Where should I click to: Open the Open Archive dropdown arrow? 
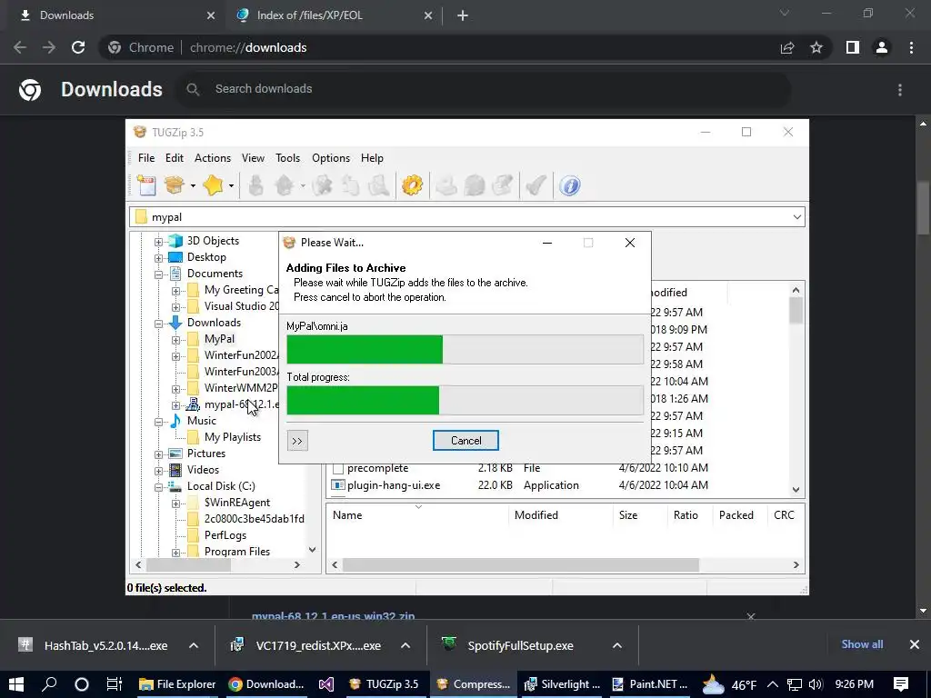[193, 185]
